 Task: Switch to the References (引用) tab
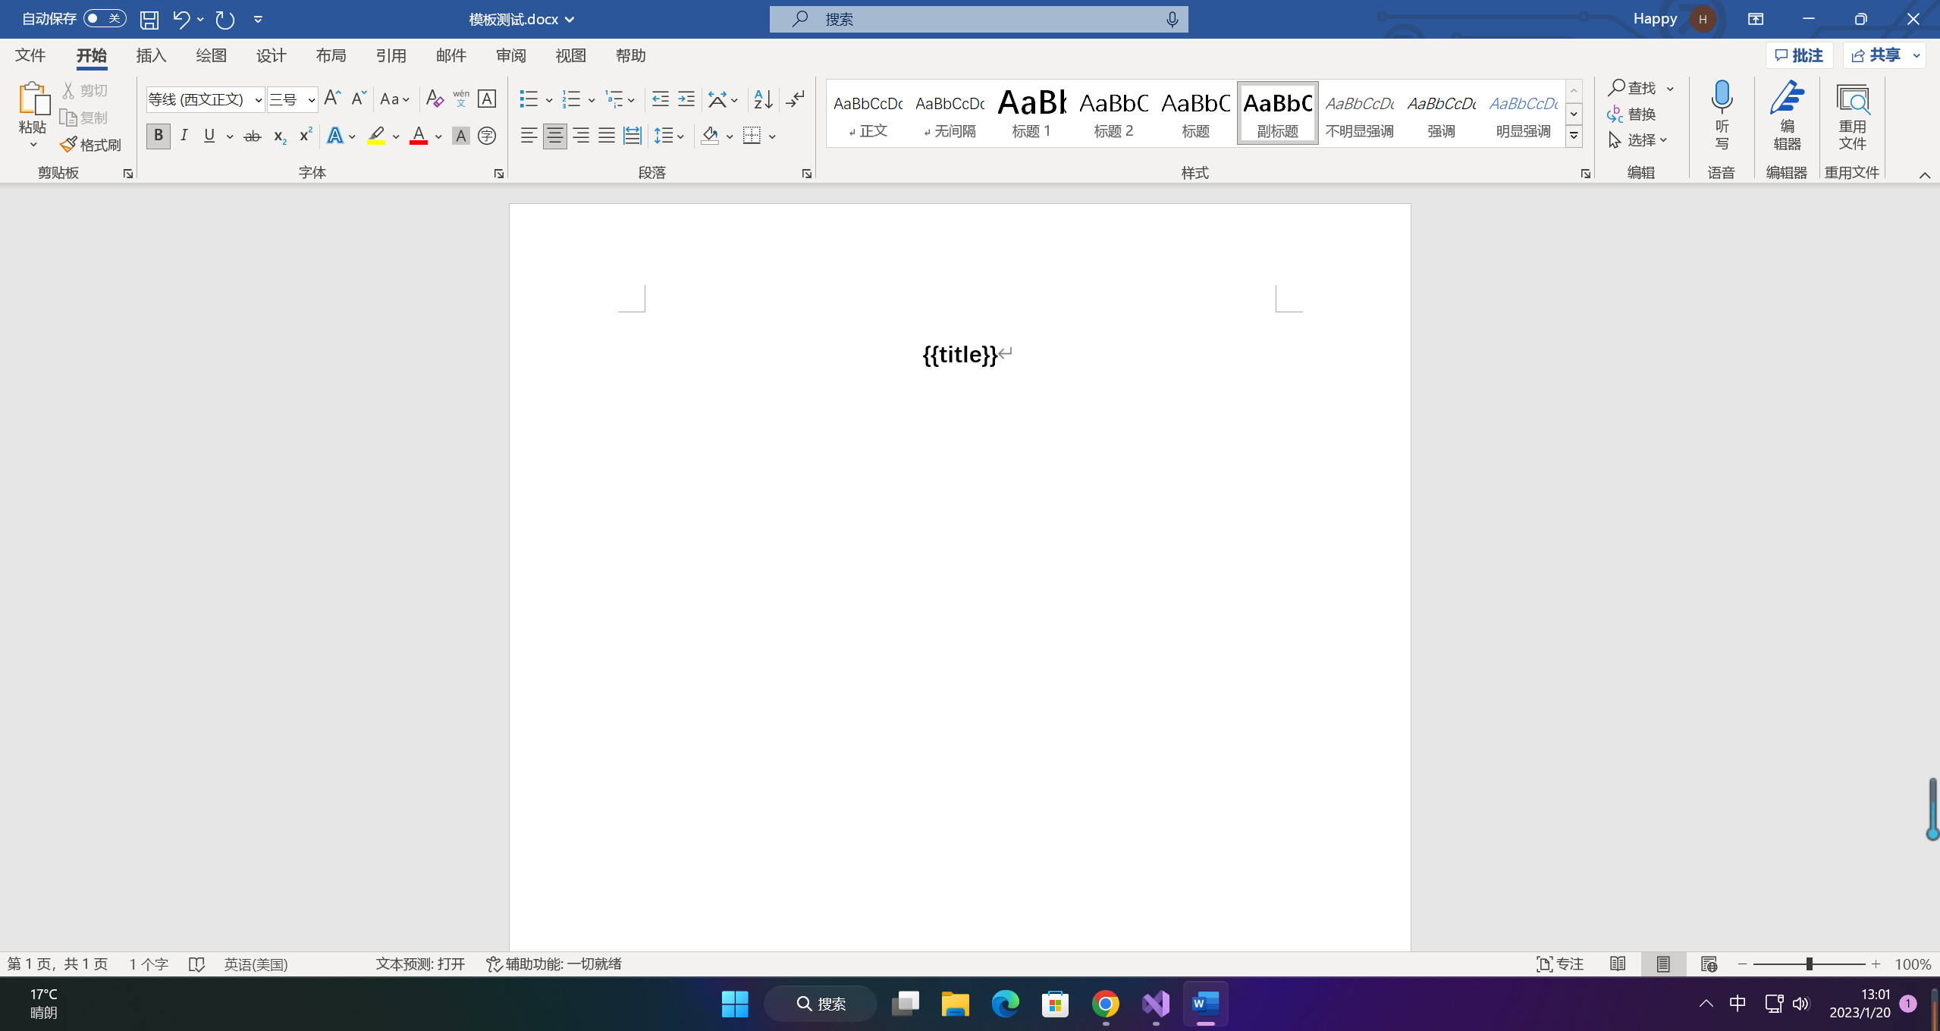tap(391, 55)
